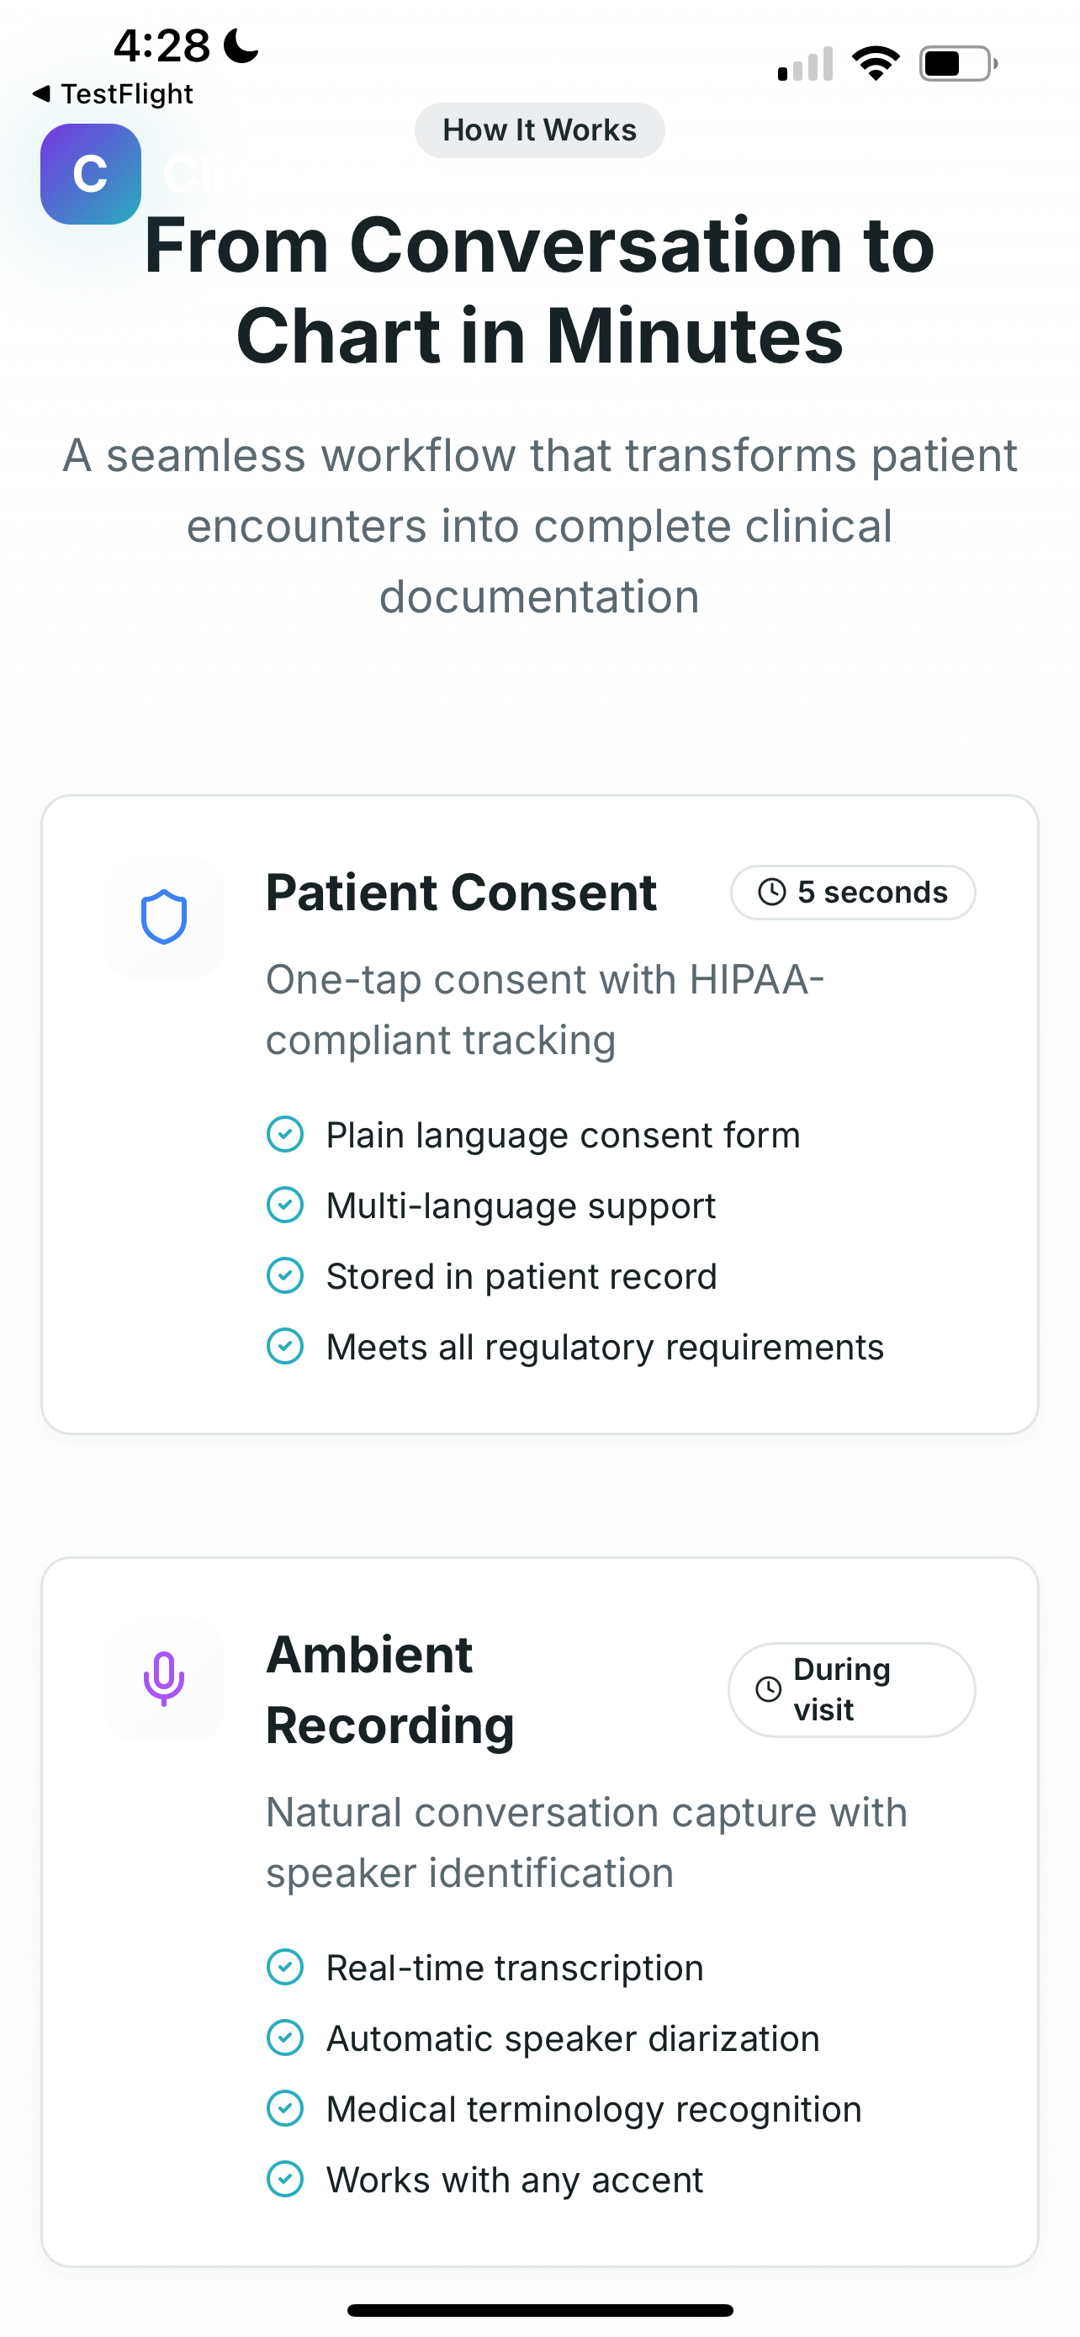
Task: Open the Patient Consent card heading
Action: pos(461,892)
